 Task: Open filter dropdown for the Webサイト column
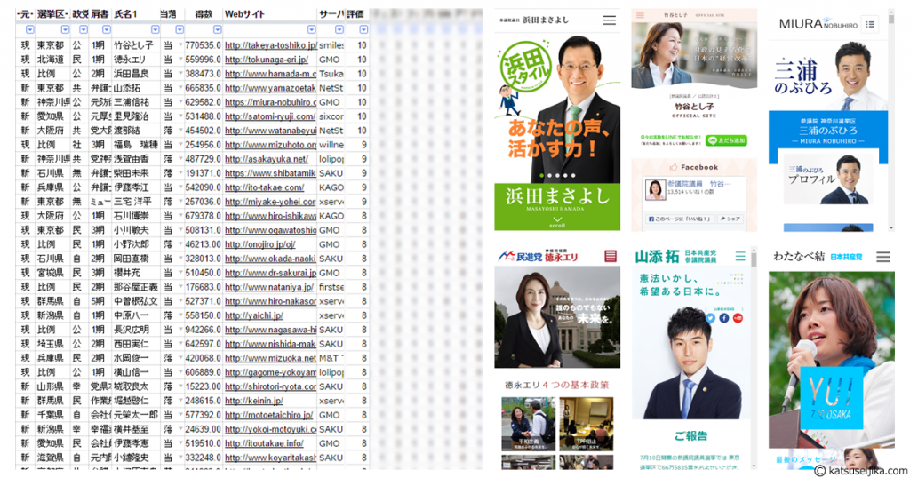click(x=311, y=29)
